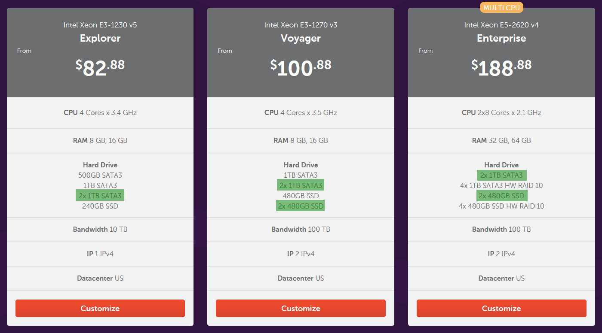
Task: Click CPU 2x8 Cores x 2.1 GHz row
Action: tap(501, 112)
